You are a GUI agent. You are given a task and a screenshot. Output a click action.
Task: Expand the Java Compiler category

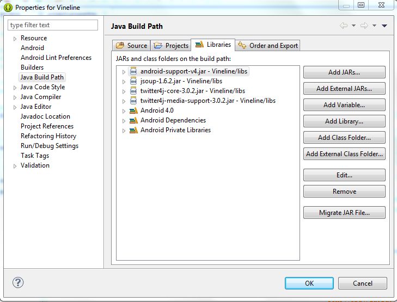tap(15, 97)
